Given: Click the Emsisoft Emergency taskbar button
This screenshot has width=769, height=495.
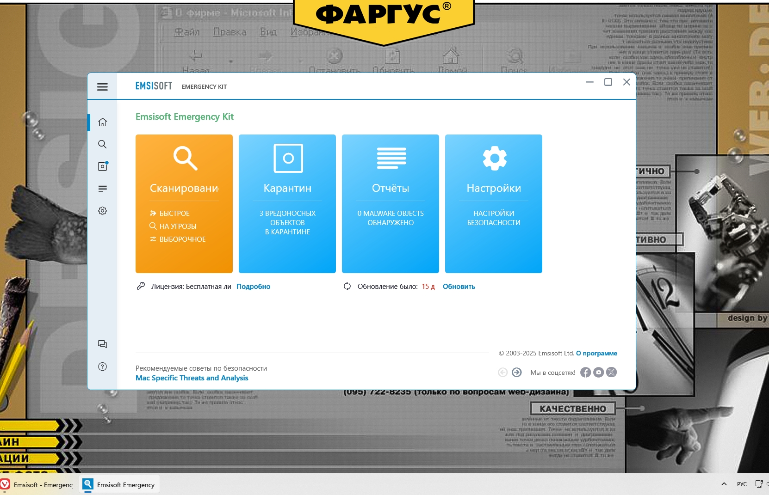Looking at the screenshot, I should click(x=119, y=484).
